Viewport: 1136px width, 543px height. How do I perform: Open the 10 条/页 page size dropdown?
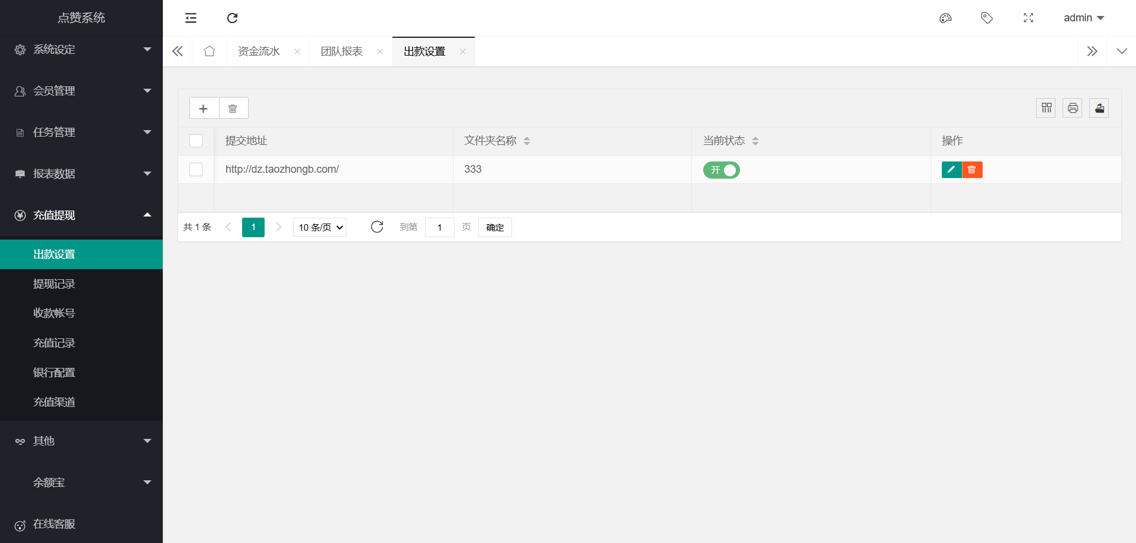[320, 228]
